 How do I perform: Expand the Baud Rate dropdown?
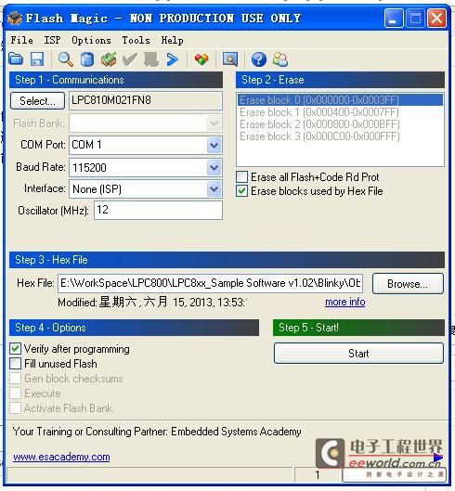click(x=214, y=168)
